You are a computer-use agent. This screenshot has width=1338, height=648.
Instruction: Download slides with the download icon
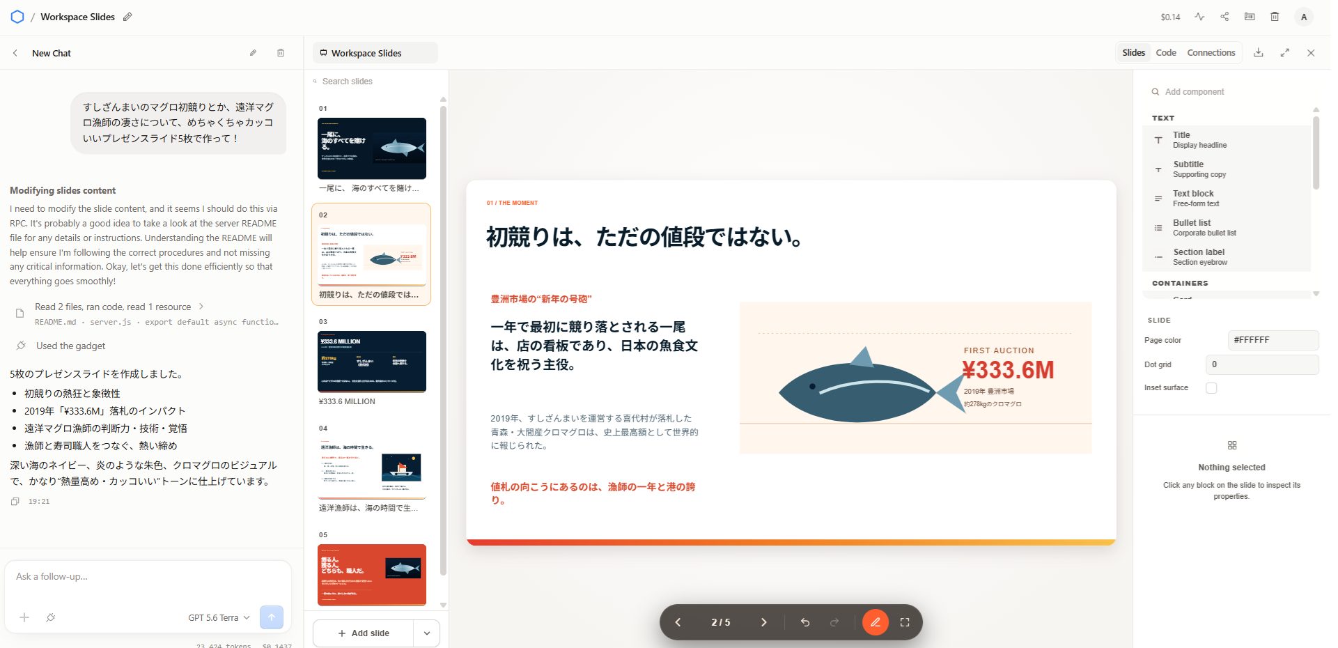pos(1259,53)
